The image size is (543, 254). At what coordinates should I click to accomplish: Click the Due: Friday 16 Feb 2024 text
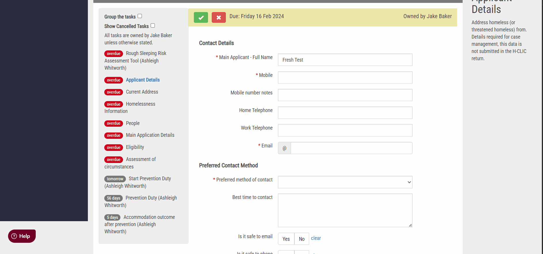tap(257, 16)
